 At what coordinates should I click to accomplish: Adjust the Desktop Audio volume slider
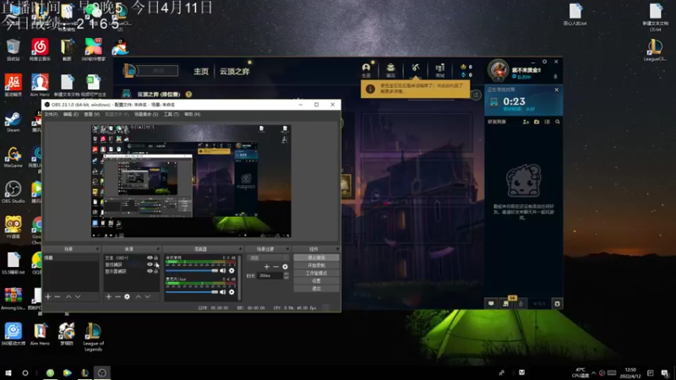click(x=192, y=270)
